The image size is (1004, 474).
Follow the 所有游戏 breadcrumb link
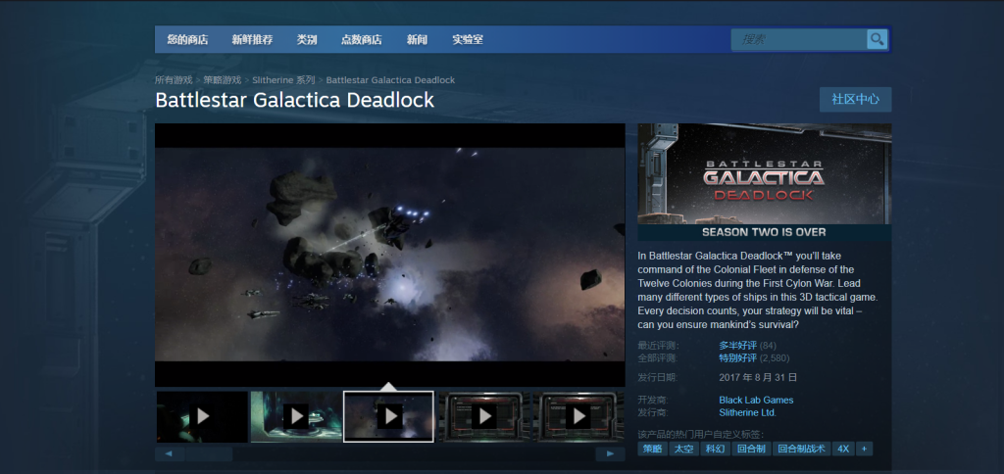coord(174,80)
